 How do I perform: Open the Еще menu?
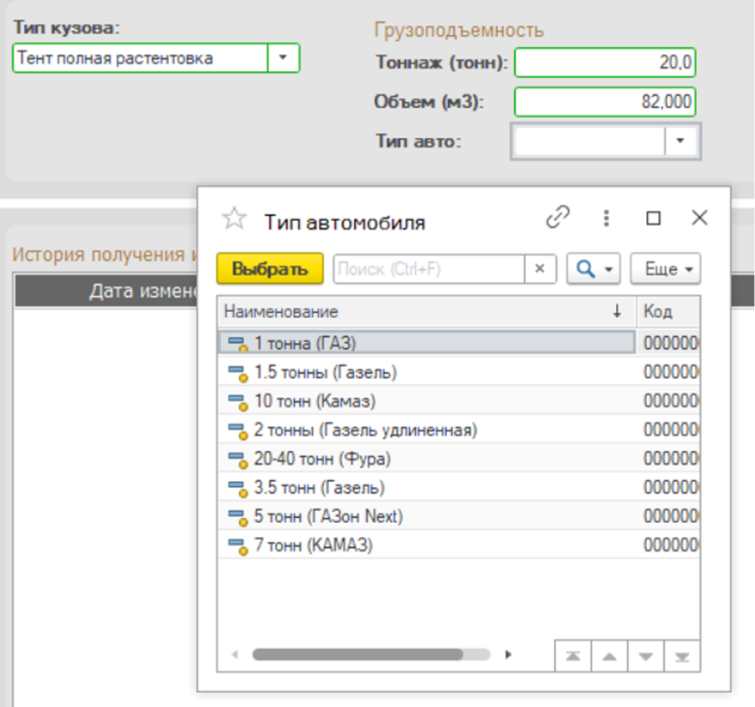coord(665,269)
